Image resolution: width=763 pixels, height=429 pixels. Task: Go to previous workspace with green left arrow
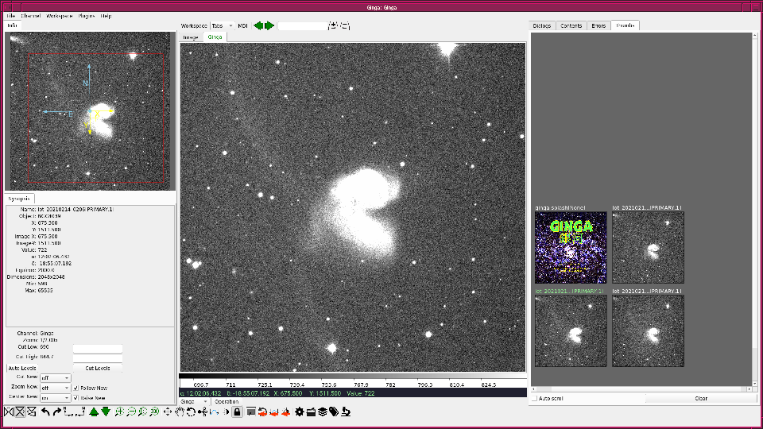coord(258,25)
